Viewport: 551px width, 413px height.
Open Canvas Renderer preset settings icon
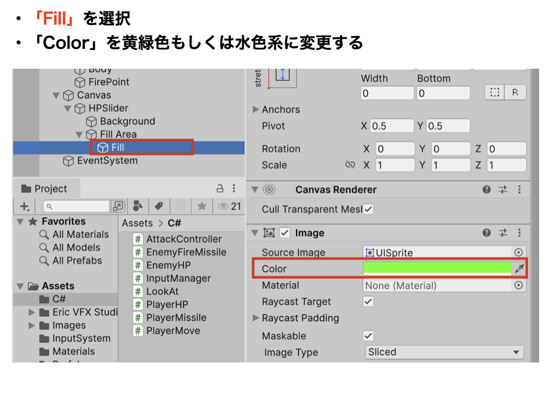click(503, 190)
